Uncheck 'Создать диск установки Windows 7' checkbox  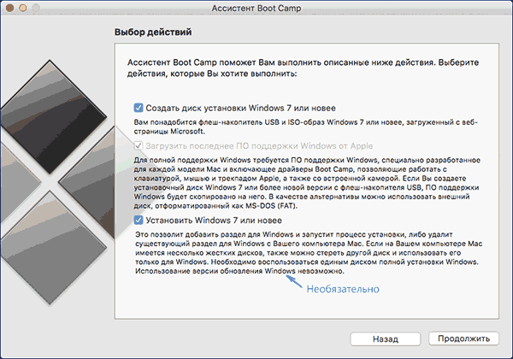coord(139,109)
